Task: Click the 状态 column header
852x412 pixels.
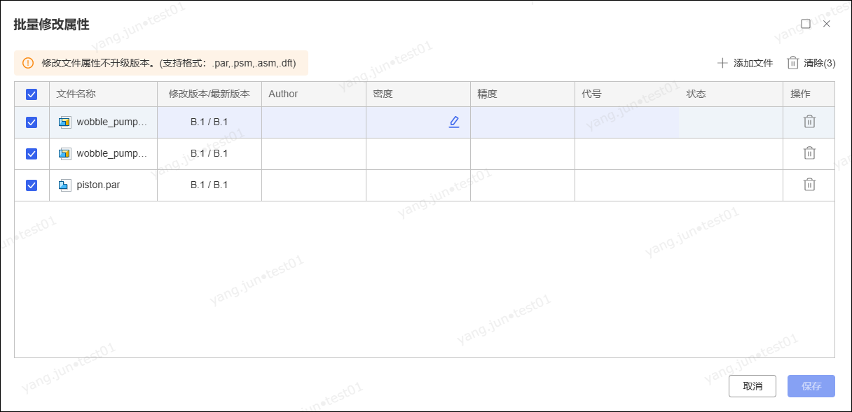Action: [696, 94]
